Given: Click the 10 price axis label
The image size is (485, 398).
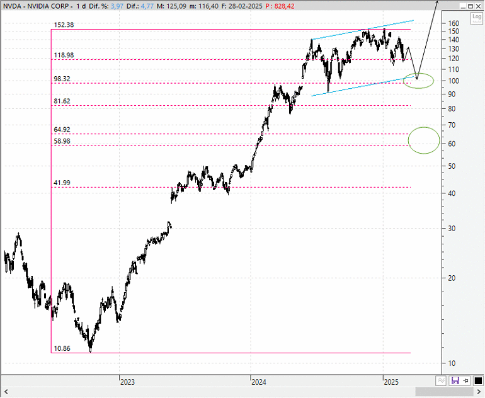Looking at the screenshot, I should (x=452, y=363).
